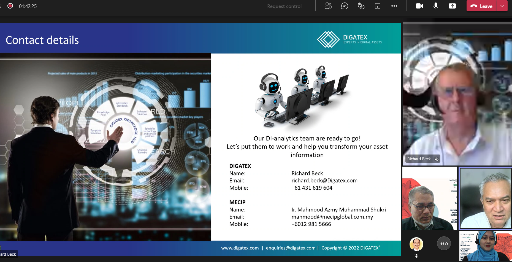
Task: Click the MECIP heading in contact list
Action: [x=237, y=202]
